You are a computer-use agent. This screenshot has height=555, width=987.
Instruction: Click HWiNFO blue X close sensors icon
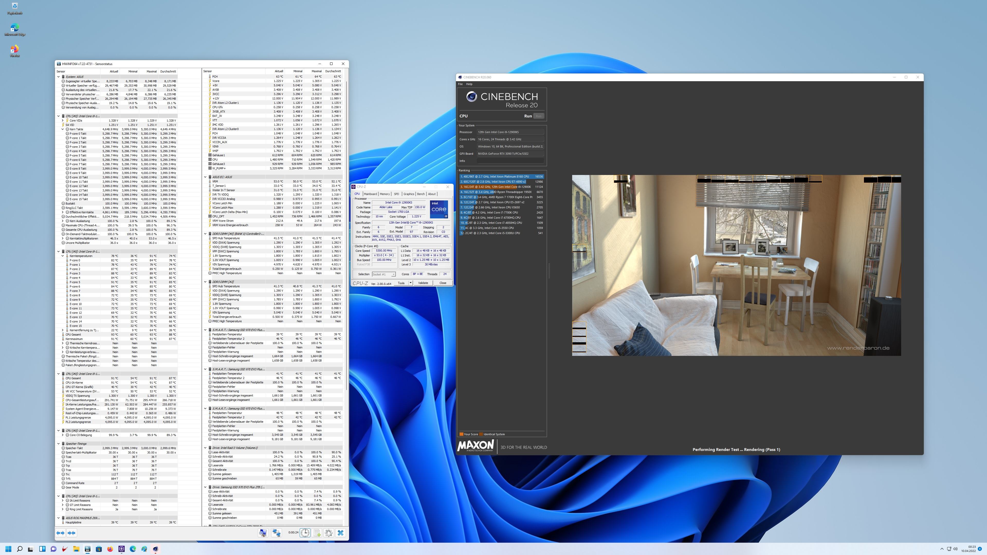(x=341, y=533)
